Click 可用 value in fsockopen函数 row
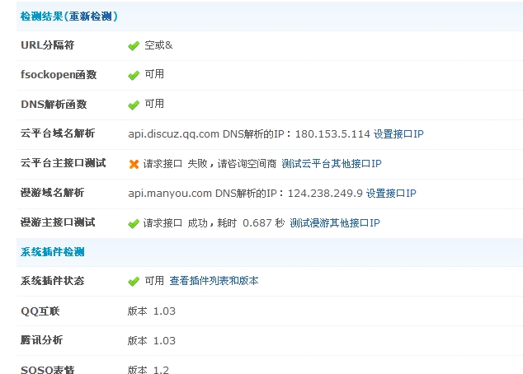This screenshot has height=374, width=523. (x=154, y=74)
